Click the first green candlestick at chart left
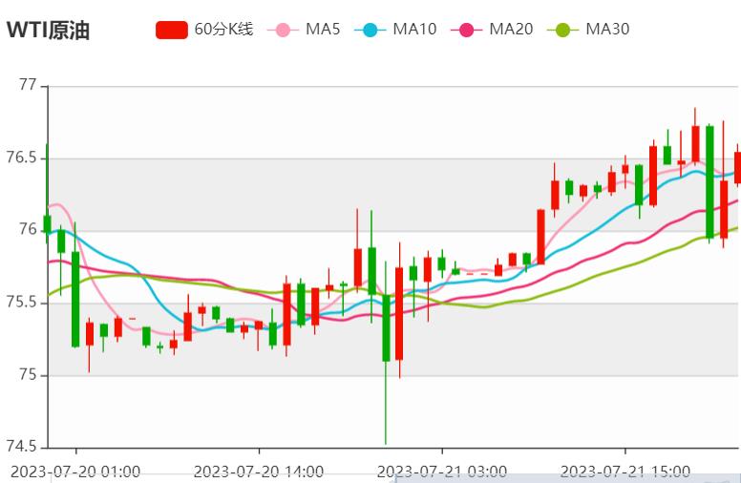Viewport: 741px width, 483px height. coord(47,223)
